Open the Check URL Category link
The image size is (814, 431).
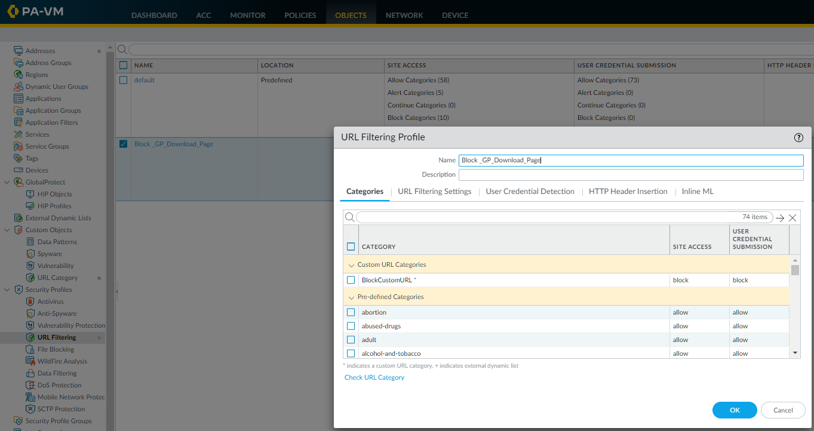pos(374,377)
